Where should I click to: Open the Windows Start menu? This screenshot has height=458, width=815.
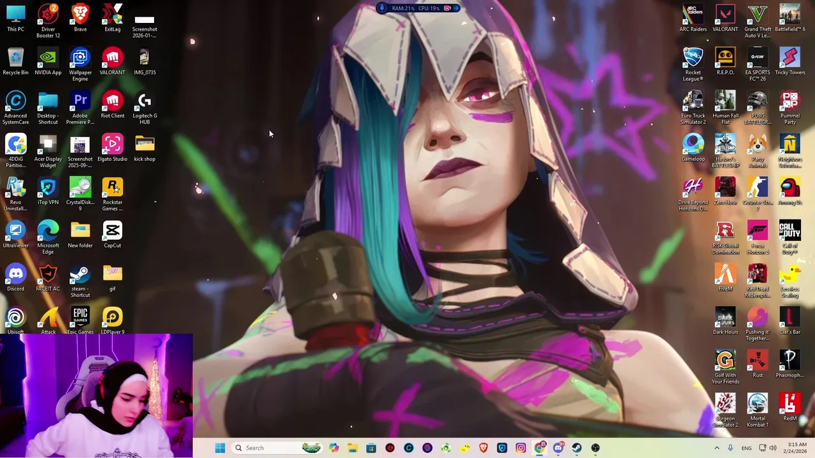(x=220, y=448)
